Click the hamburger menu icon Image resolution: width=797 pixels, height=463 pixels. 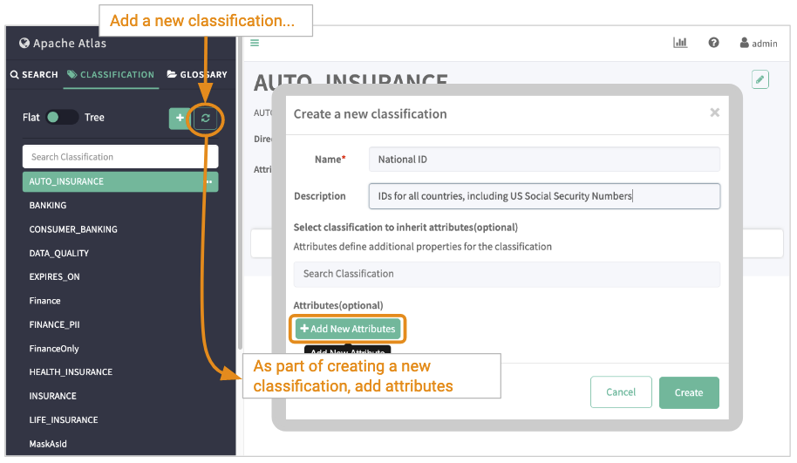255,43
